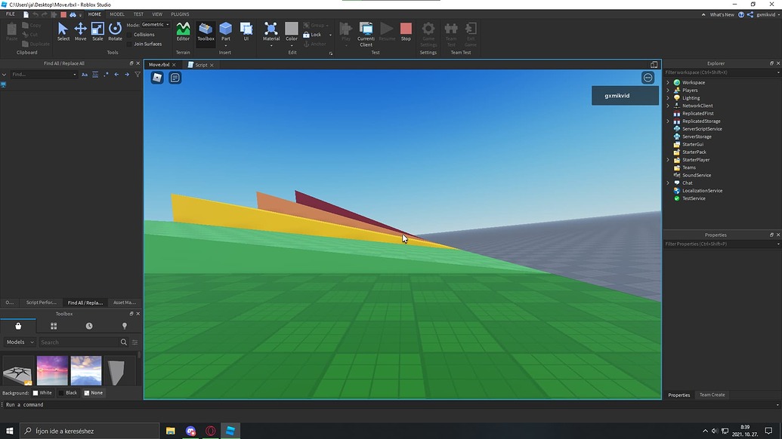This screenshot has height=439, width=782.
Task: Open the Terrain Editor
Action: [x=183, y=32]
